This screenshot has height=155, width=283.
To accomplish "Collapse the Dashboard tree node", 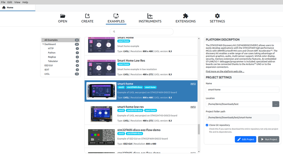I will click(x=43, y=44).
